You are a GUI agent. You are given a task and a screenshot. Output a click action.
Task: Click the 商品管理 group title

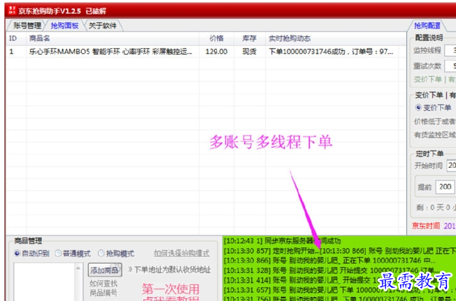pos(28,241)
